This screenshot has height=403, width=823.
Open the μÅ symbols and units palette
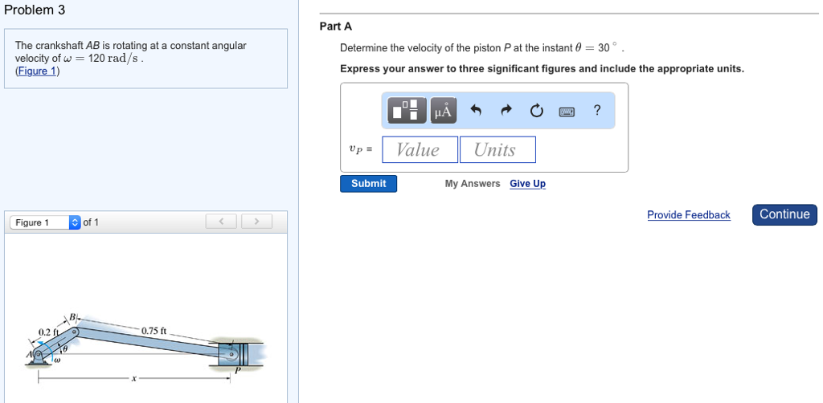444,111
